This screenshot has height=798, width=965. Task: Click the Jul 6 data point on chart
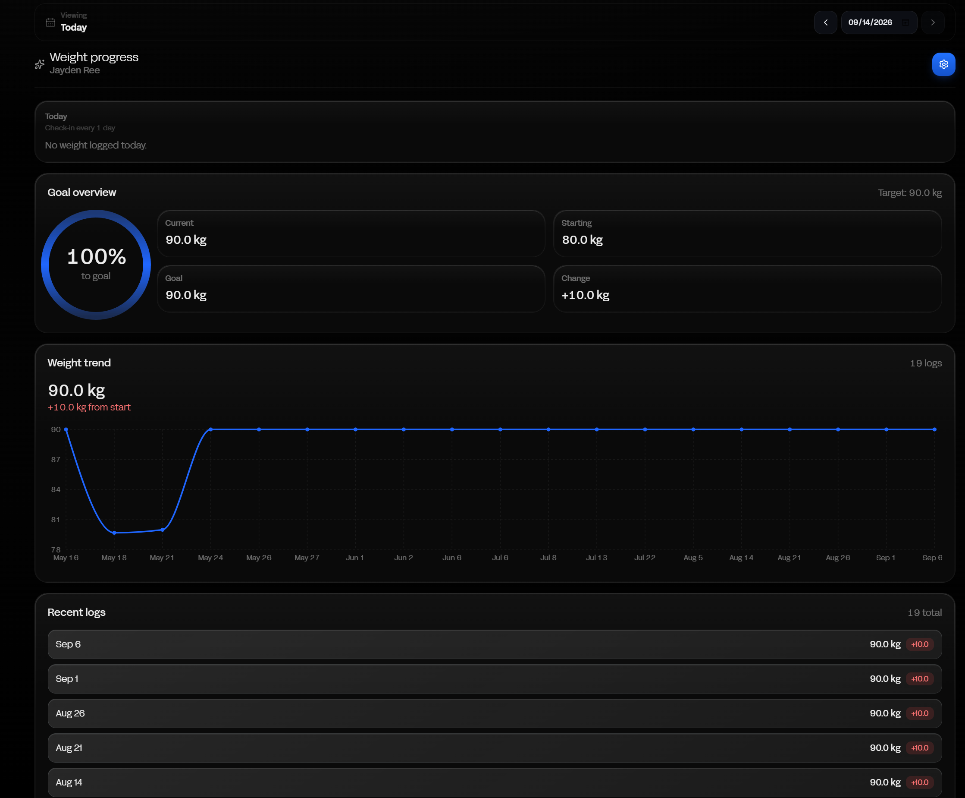point(500,429)
